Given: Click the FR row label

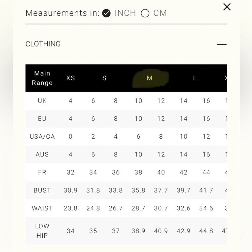Looking at the screenshot, I should click(42, 172).
